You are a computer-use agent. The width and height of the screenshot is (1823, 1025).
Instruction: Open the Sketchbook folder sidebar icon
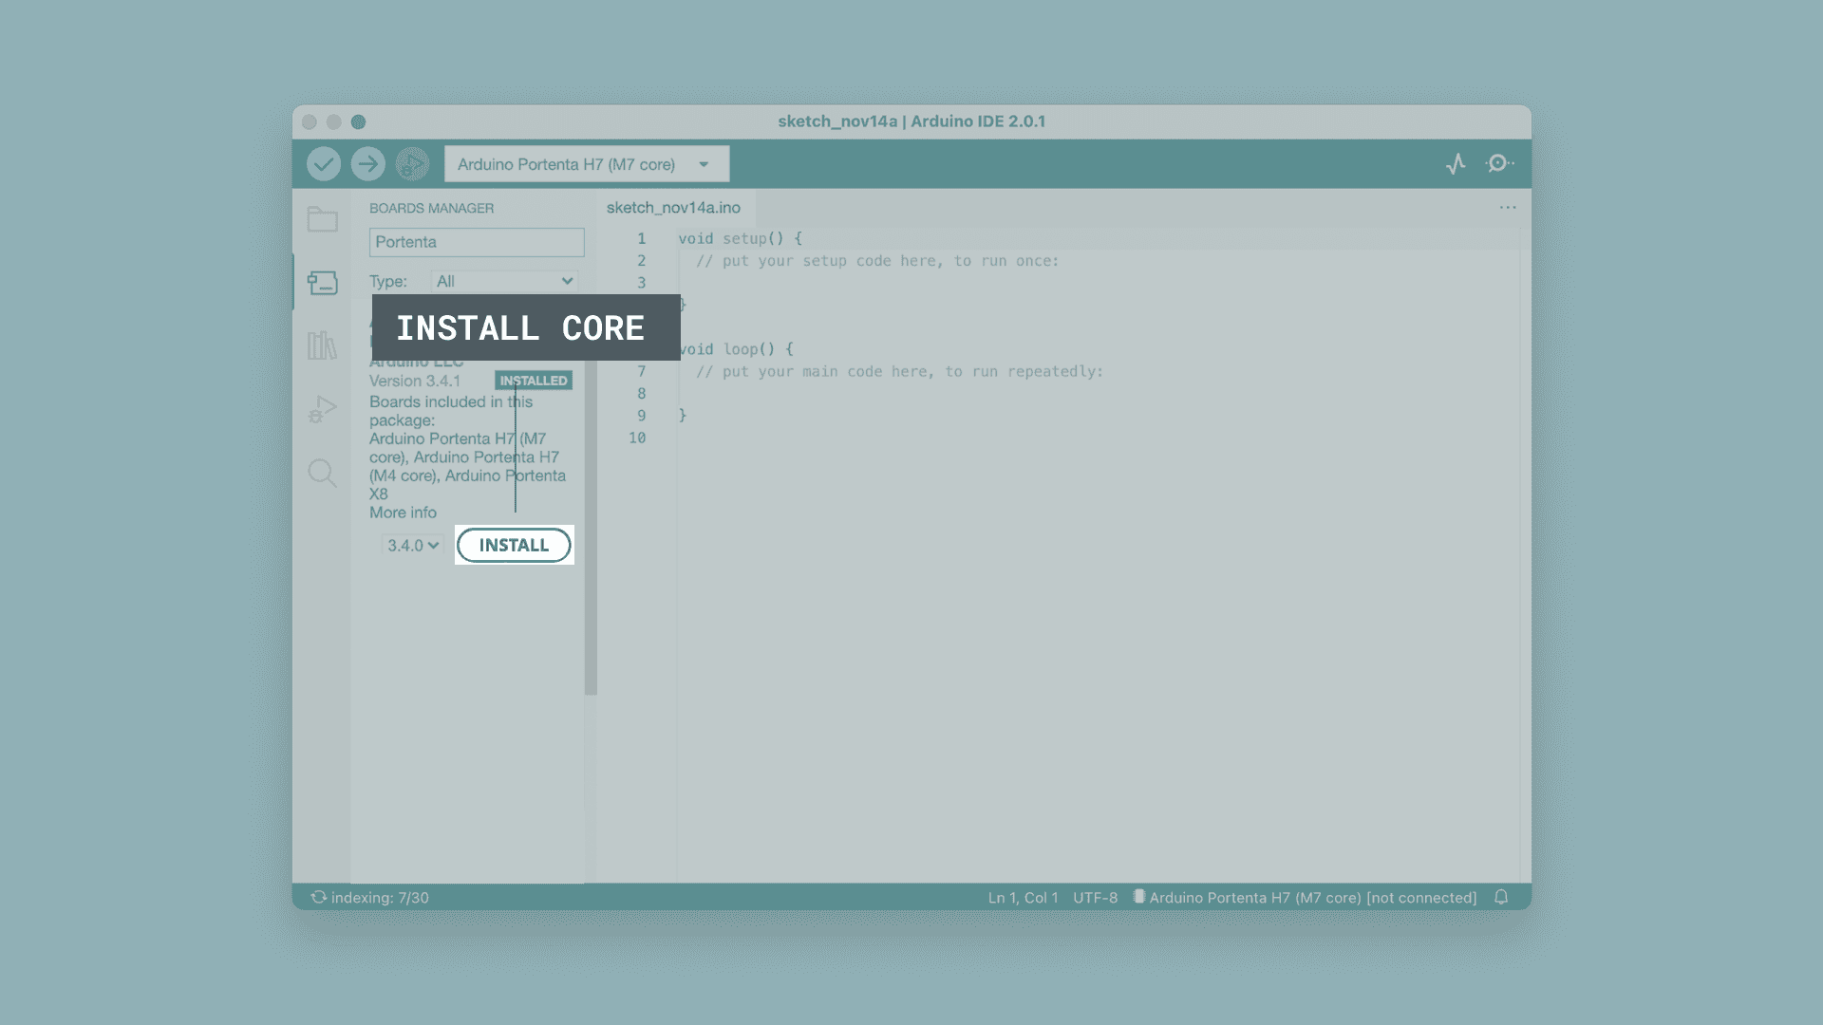click(x=322, y=220)
